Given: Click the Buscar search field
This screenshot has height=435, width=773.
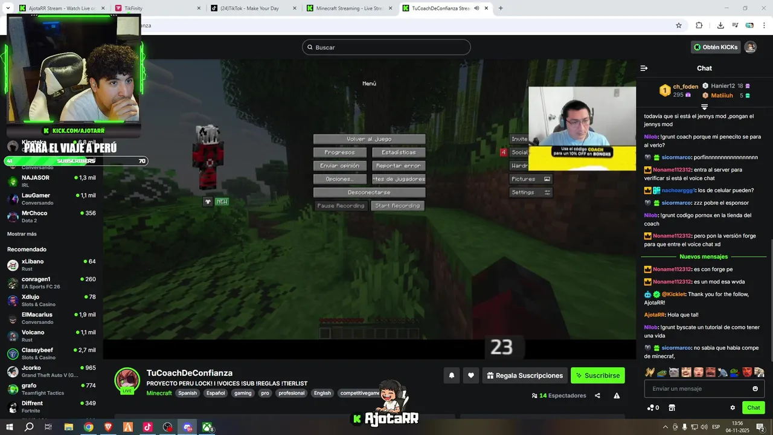Looking at the screenshot, I should (x=386, y=47).
